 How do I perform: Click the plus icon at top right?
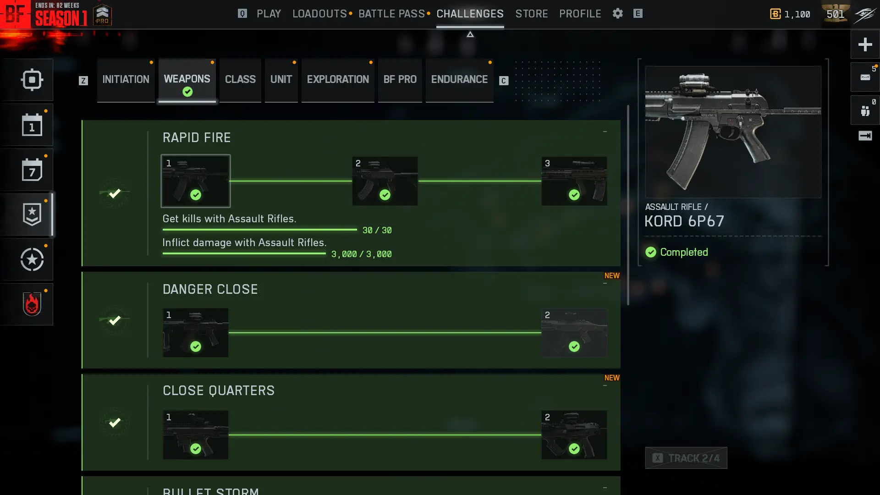point(865,44)
